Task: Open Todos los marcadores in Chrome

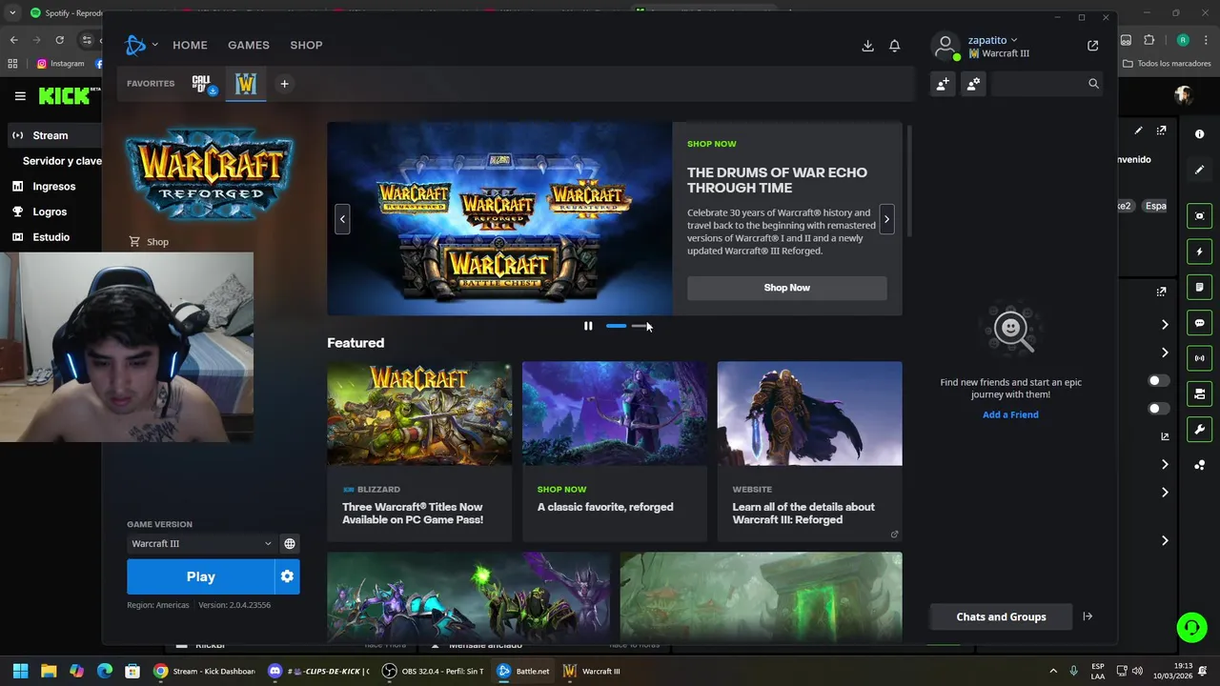Action: pyautogui.click(x=1167, y=64)
